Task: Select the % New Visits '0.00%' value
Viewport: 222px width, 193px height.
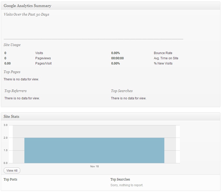Action: tap(115, 63)
